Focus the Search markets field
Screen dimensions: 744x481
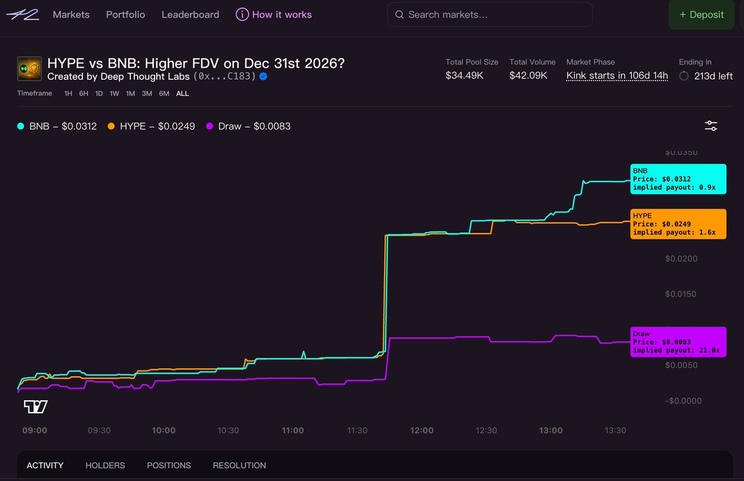(x=490, y=14)
